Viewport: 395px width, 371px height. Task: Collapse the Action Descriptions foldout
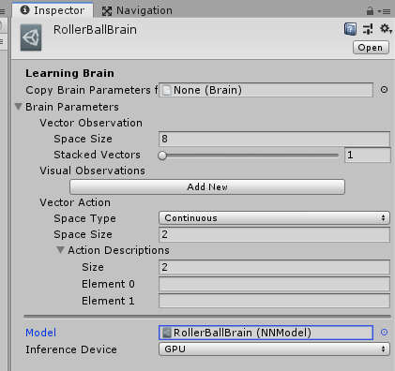point(60,250)
